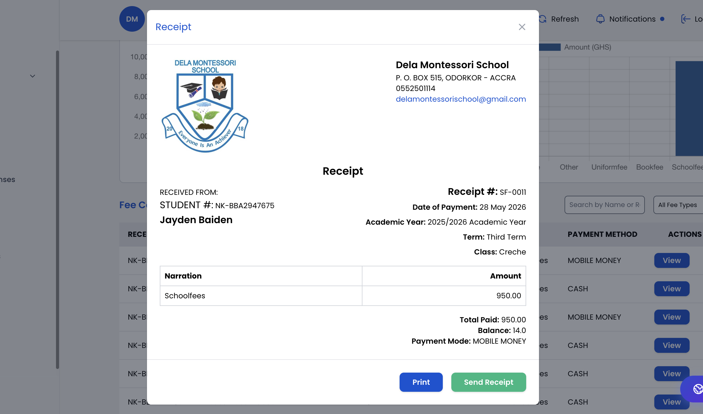Click the Print button
The height and width of the screenshot is (414, 703).
[x=421, y=382]
